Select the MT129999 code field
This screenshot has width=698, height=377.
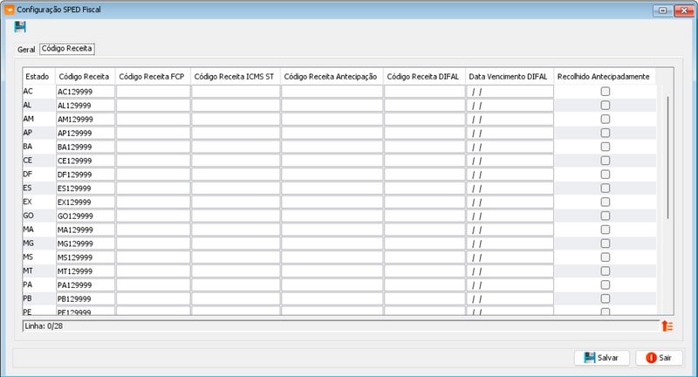click(x=85, y=271)
